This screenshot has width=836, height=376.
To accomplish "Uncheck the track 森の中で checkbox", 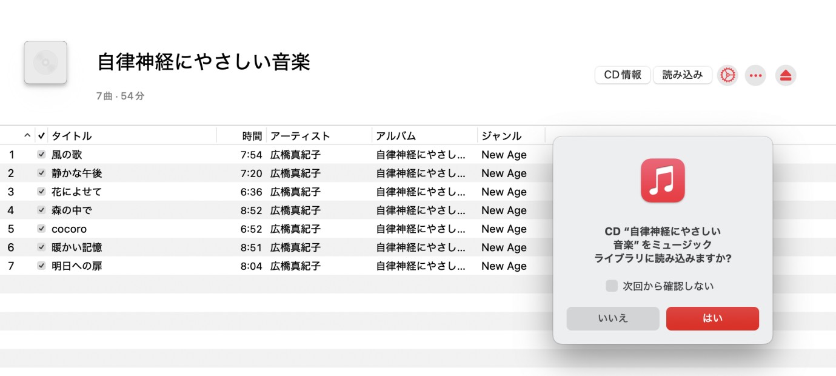I will 41,210.
